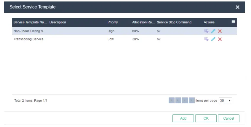Delete the Non-linear Editing service template

[220, 31]
